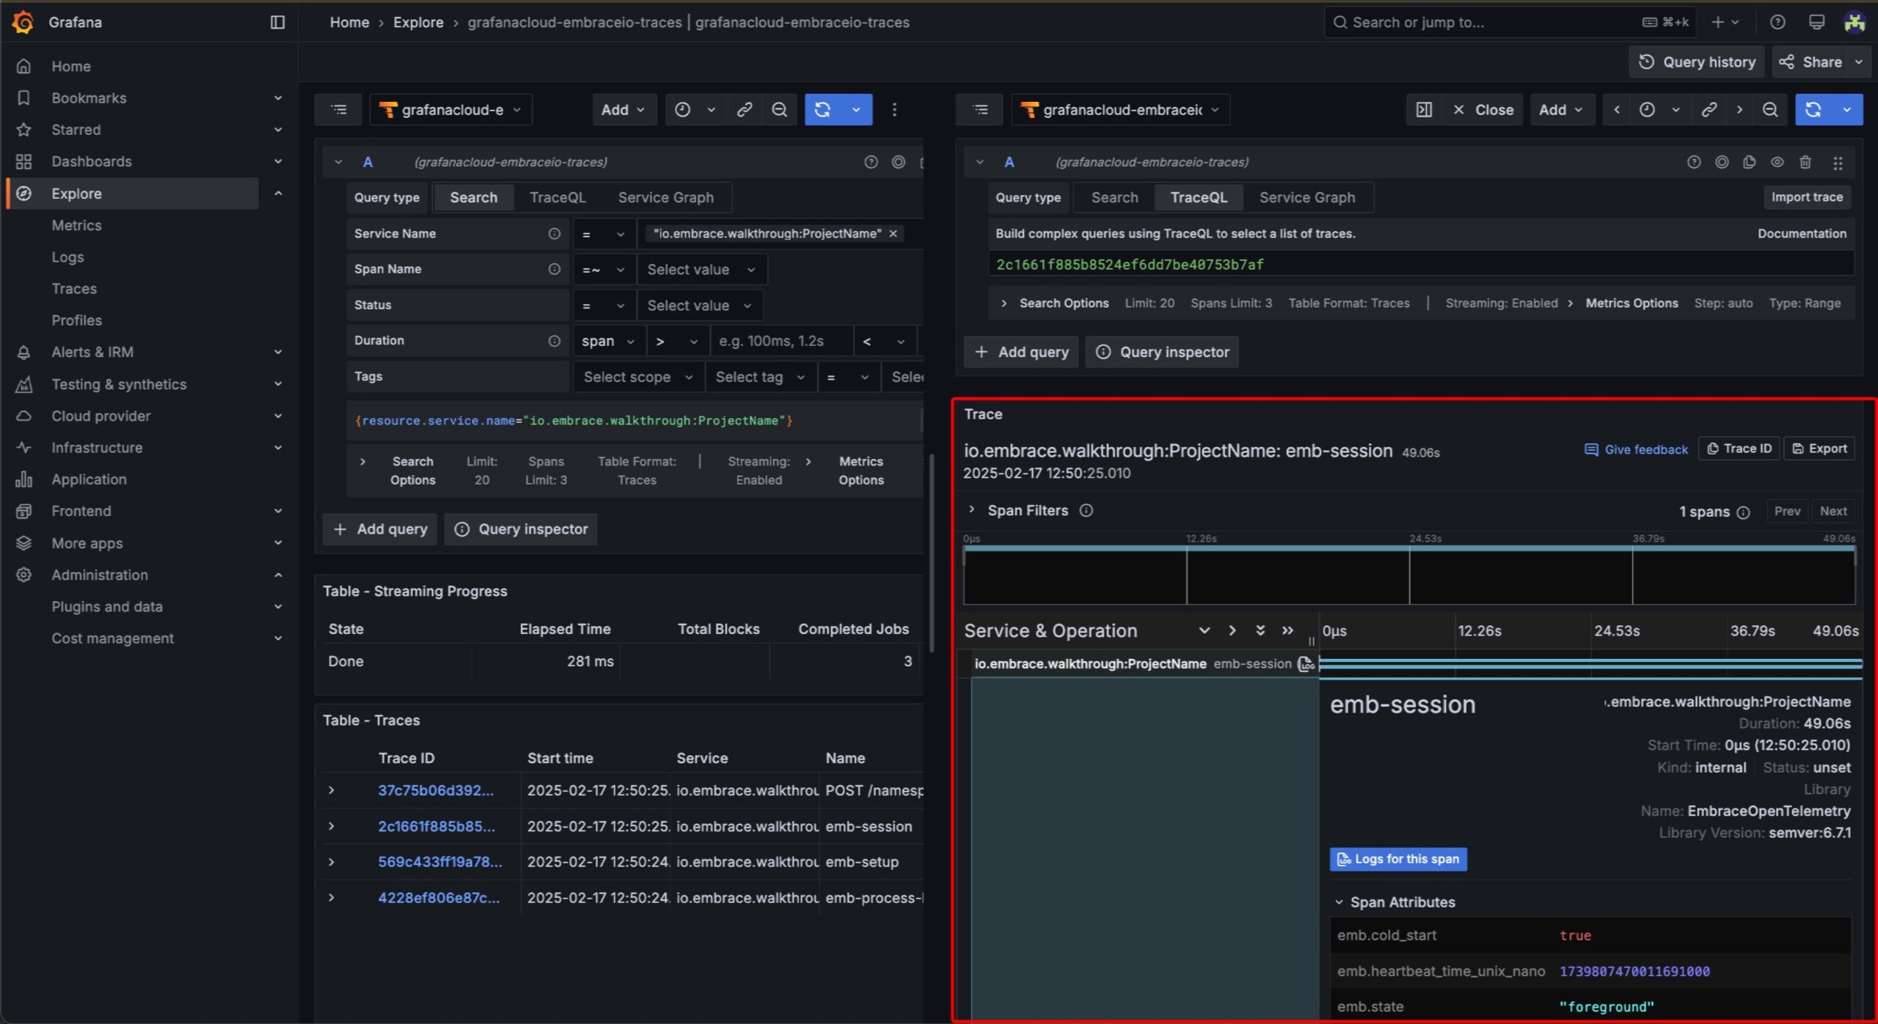Click the Span Filters info icon

[1086, 510]
